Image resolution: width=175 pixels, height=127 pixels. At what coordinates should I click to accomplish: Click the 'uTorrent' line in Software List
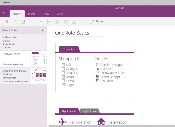(x=6, y=41)
